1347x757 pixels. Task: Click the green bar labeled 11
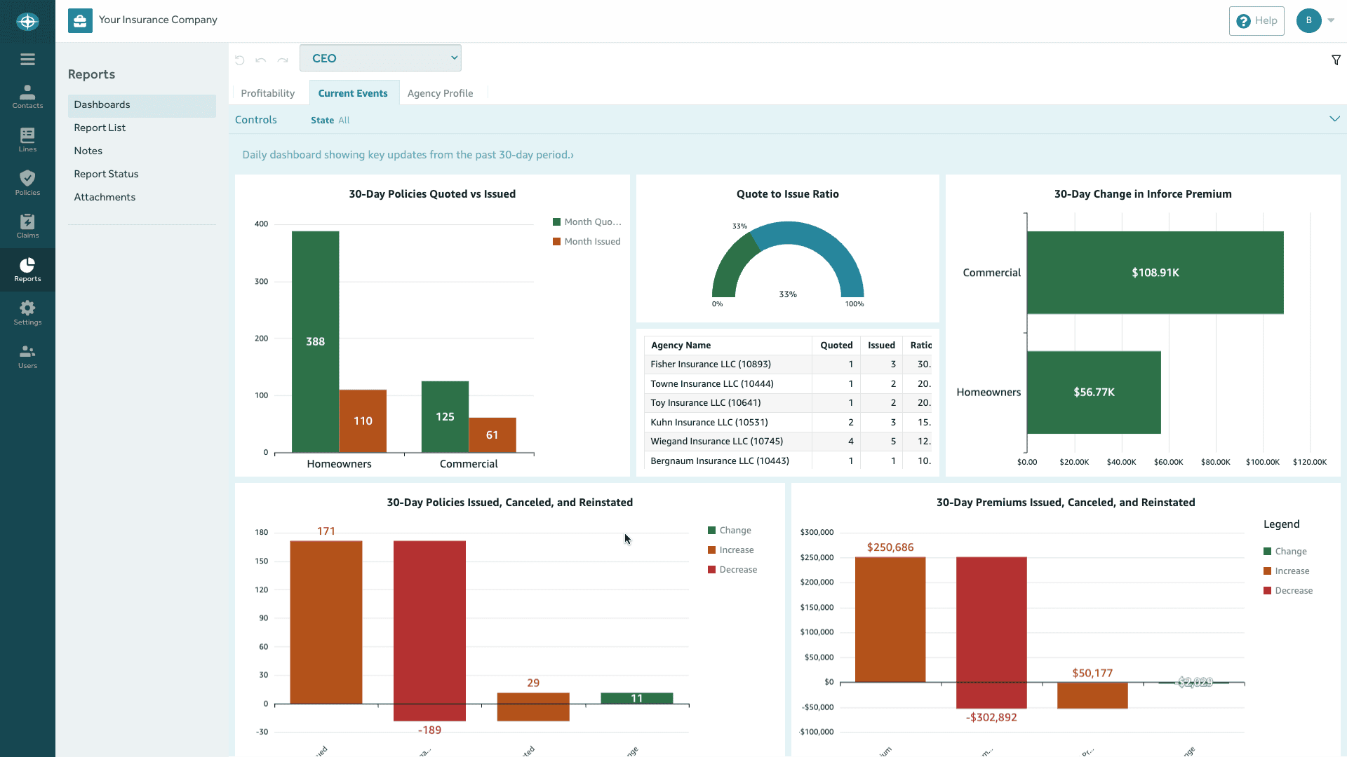(637, 698)
